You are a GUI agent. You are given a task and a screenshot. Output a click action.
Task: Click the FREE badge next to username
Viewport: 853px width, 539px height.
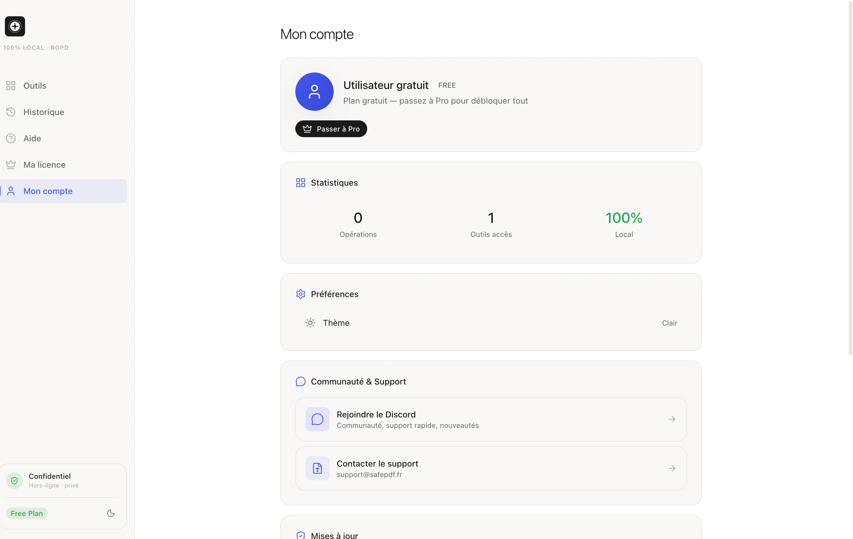tap(447, 85)
